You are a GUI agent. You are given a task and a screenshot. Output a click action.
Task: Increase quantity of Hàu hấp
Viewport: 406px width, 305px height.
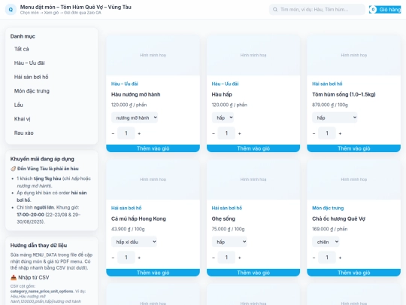click(240, 133)
